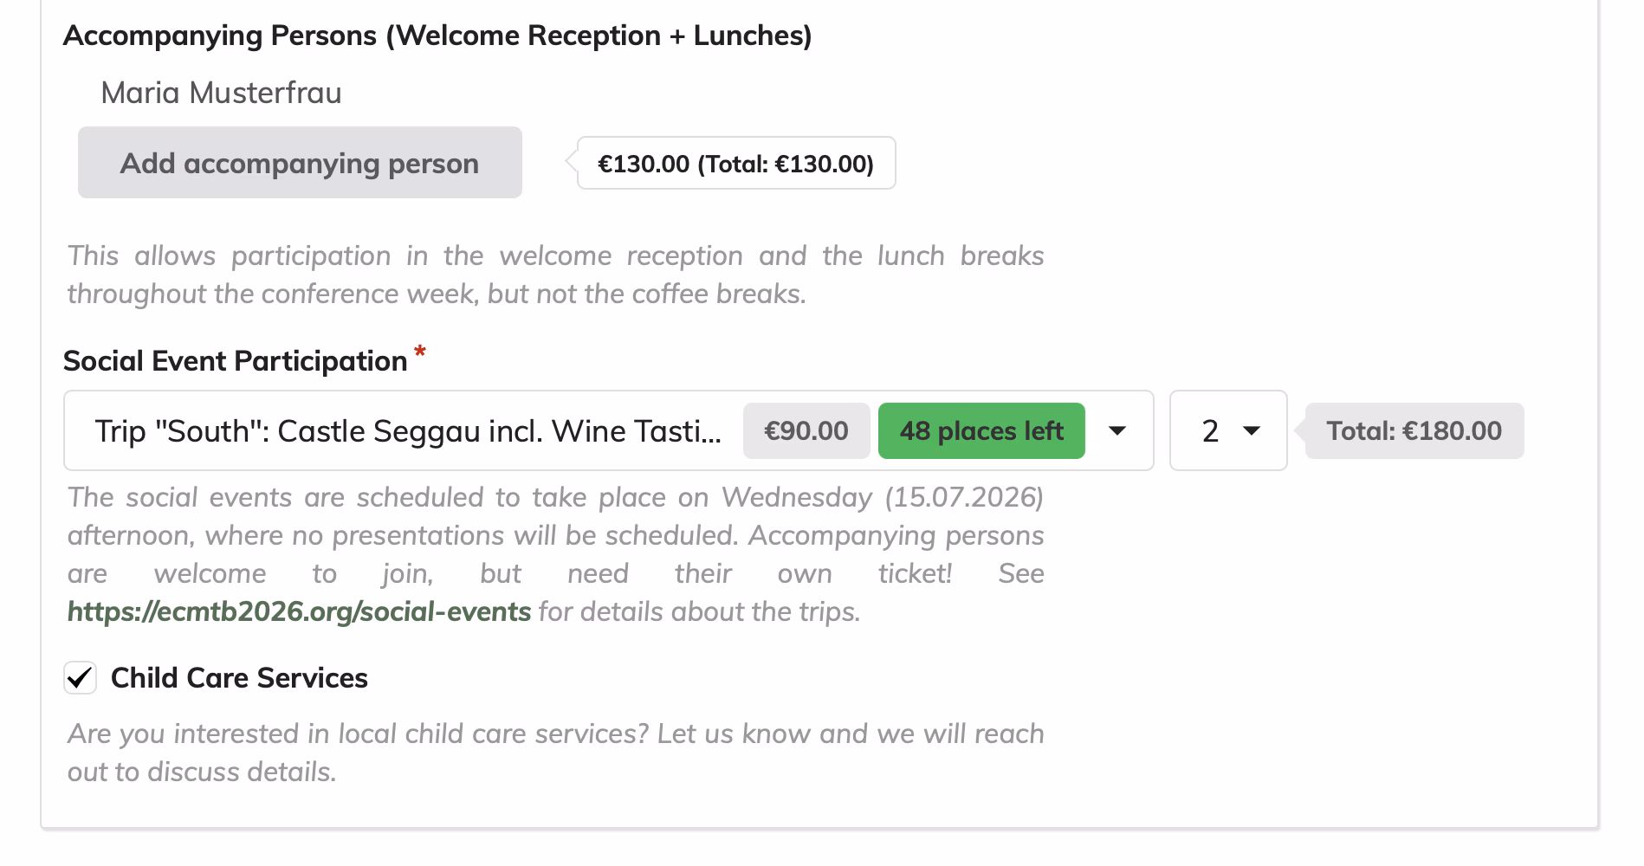The width and height of the screenshot is (1644, 866).
Task: Click the Total: €180.00 price label
Action: [x=1414, y=430]
